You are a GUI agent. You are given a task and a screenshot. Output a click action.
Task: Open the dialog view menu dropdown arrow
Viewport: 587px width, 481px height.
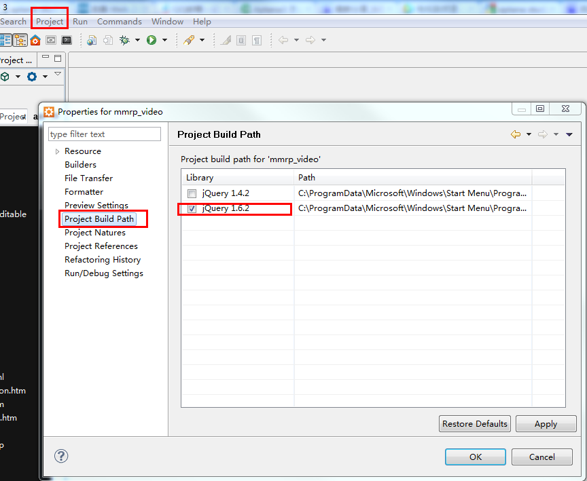tap(569, 134)
